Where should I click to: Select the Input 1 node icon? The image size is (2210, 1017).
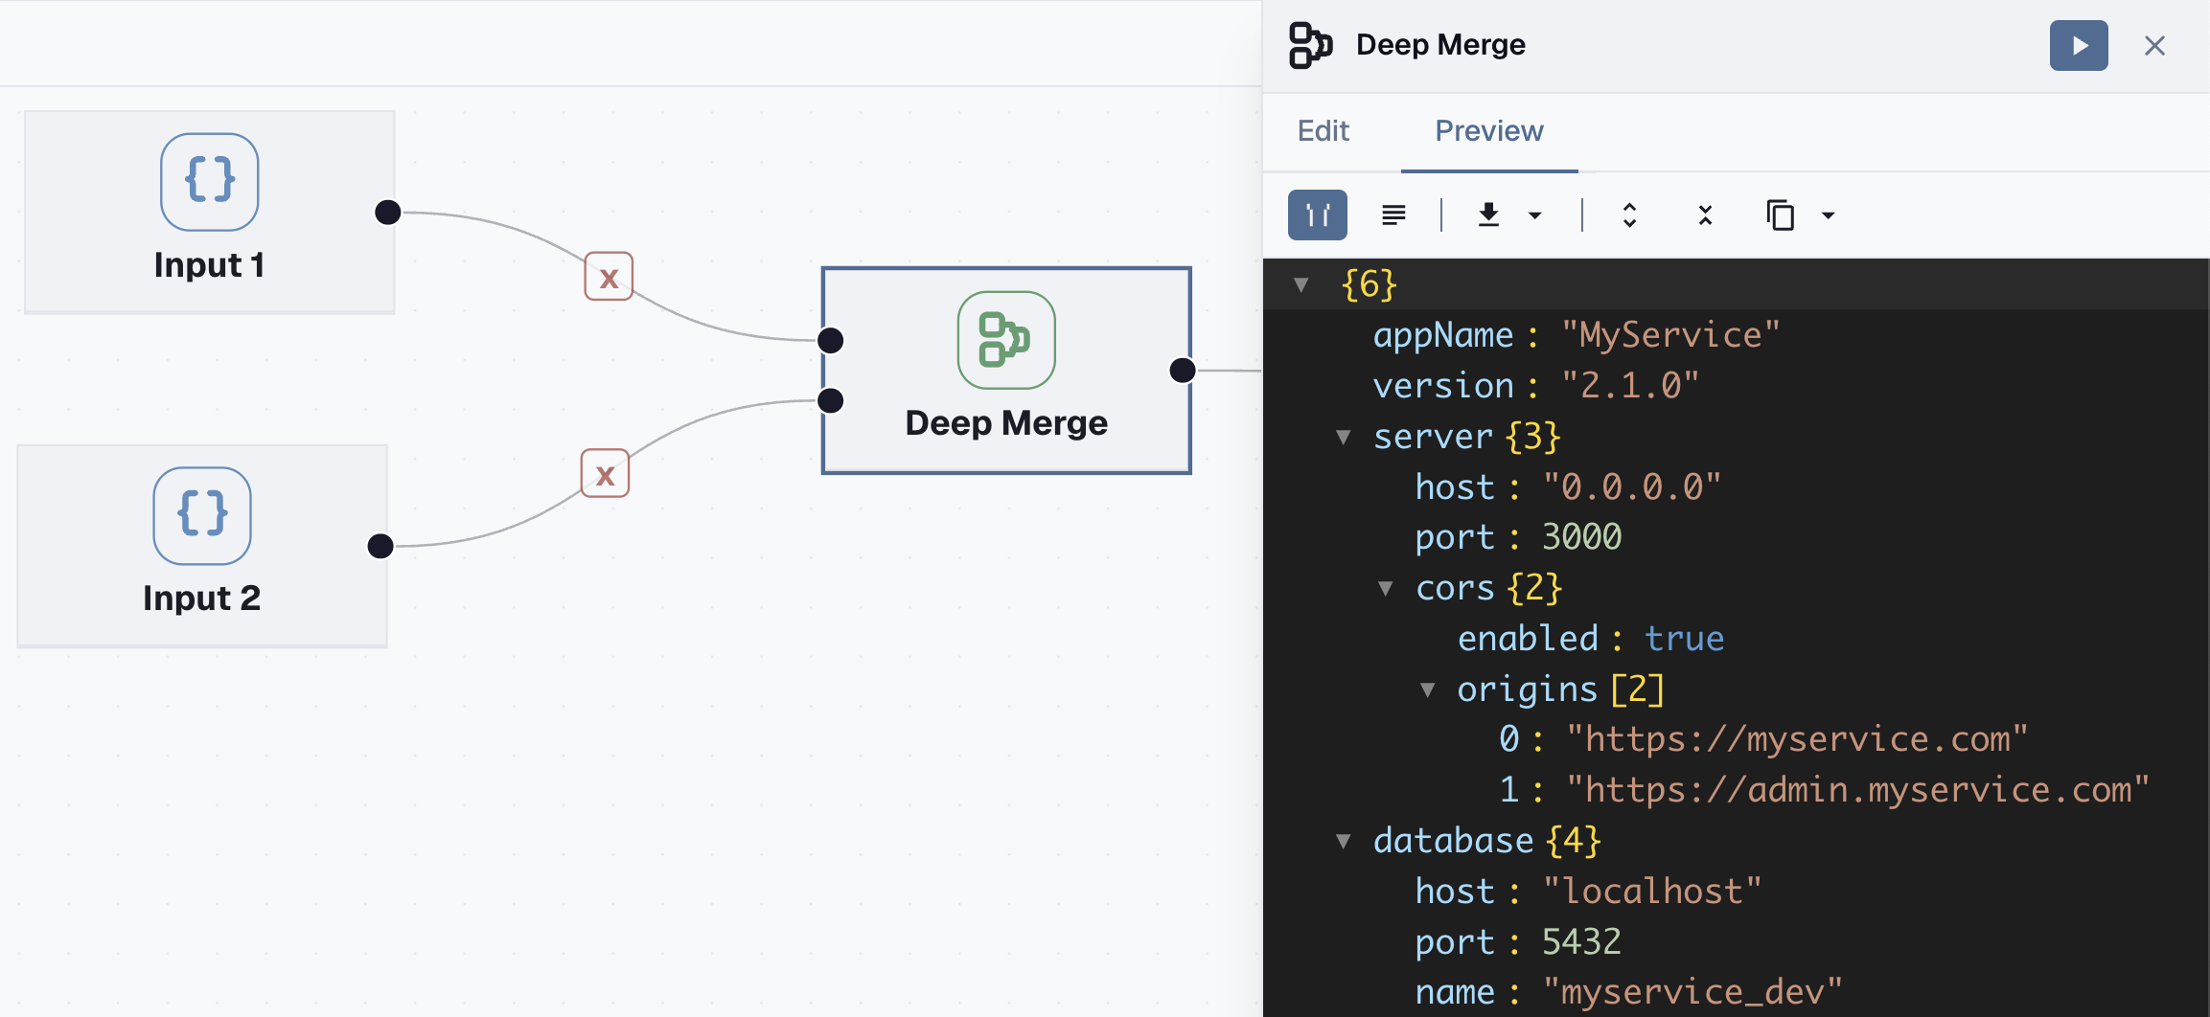tap(209, 182)
